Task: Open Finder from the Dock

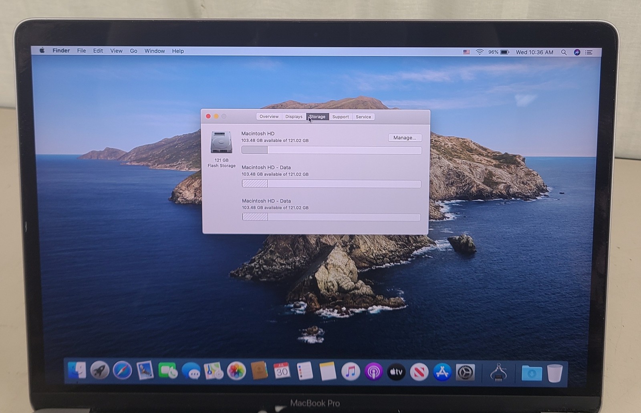Action: 77,370
